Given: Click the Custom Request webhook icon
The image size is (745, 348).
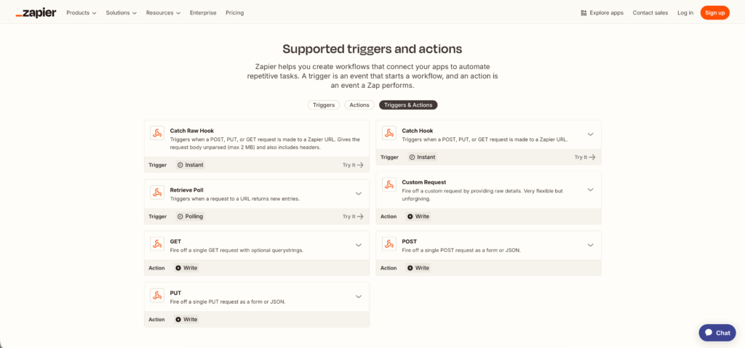Looking at the screenshot, I should [389, 185].
